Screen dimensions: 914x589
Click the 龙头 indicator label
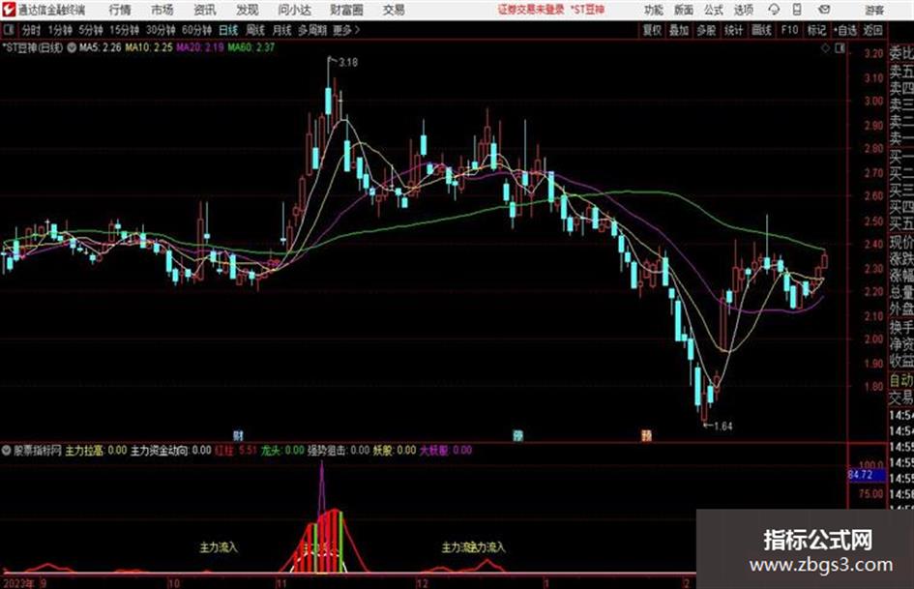282,450
